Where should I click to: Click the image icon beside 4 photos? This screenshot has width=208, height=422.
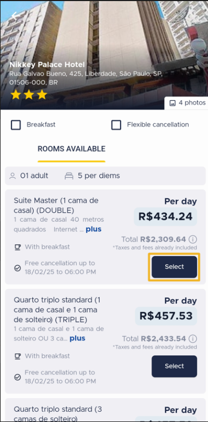click(x=173, y=103)
